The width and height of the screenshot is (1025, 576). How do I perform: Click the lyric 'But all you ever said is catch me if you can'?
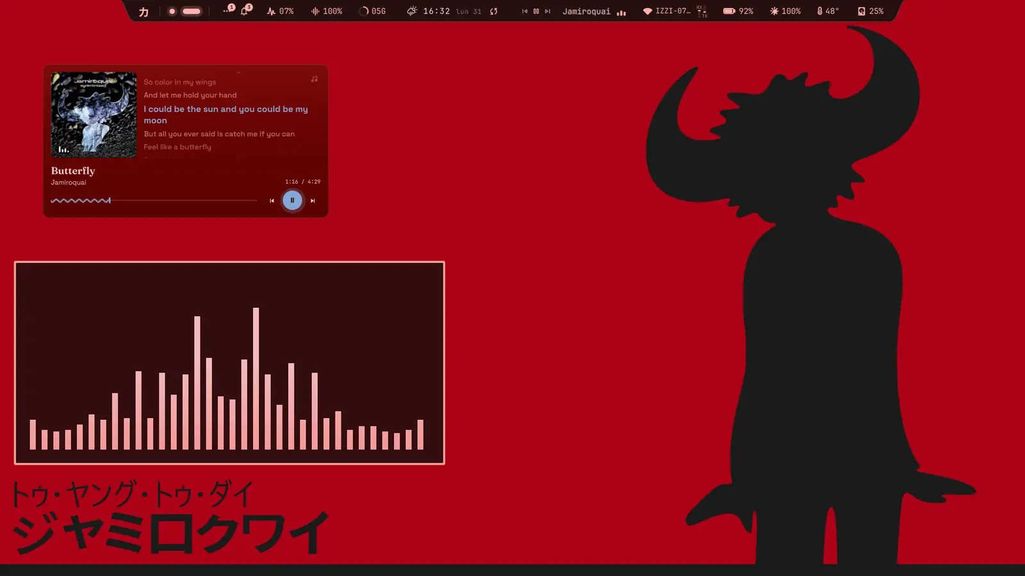[219, 134]
